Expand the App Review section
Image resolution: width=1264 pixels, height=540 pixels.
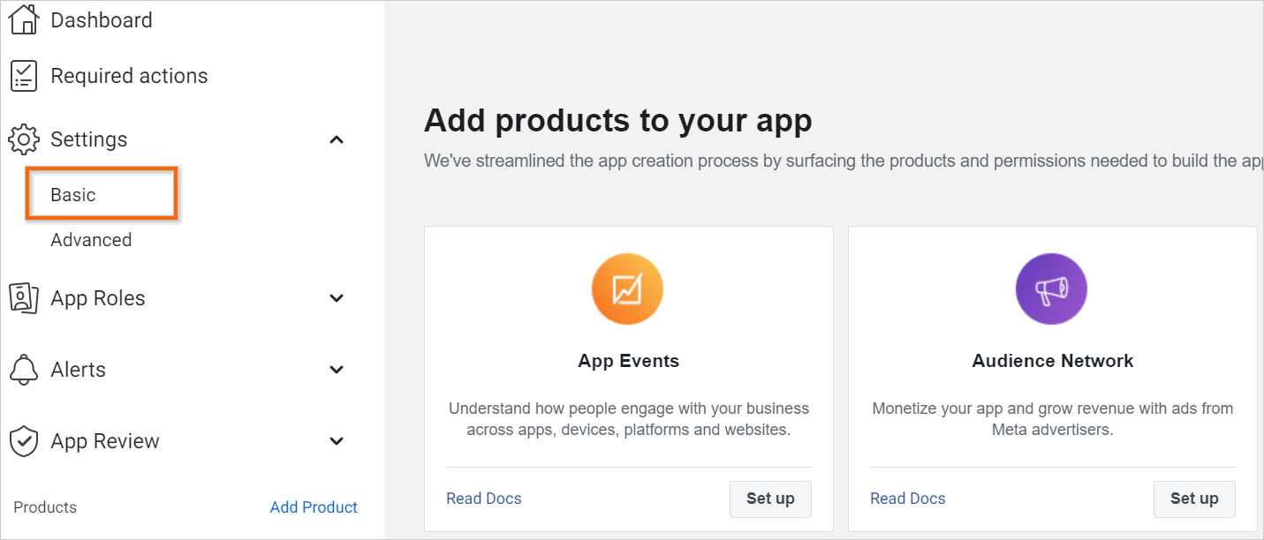[336, 440]
